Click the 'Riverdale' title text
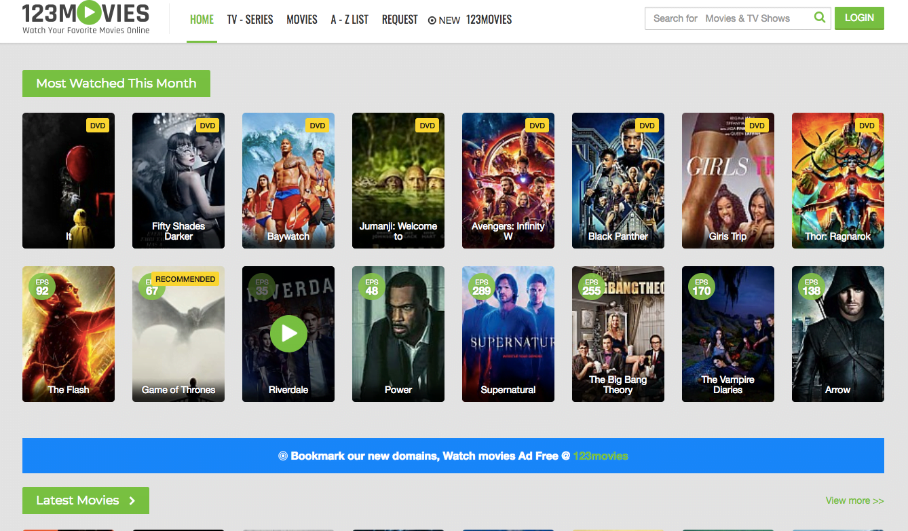The width and height of the screenshot is (908, 531). [288, 390]
